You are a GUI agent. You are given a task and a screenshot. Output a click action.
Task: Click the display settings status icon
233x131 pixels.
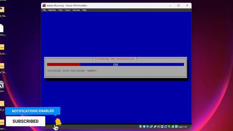pyautogui.click(x=162, y=127)
